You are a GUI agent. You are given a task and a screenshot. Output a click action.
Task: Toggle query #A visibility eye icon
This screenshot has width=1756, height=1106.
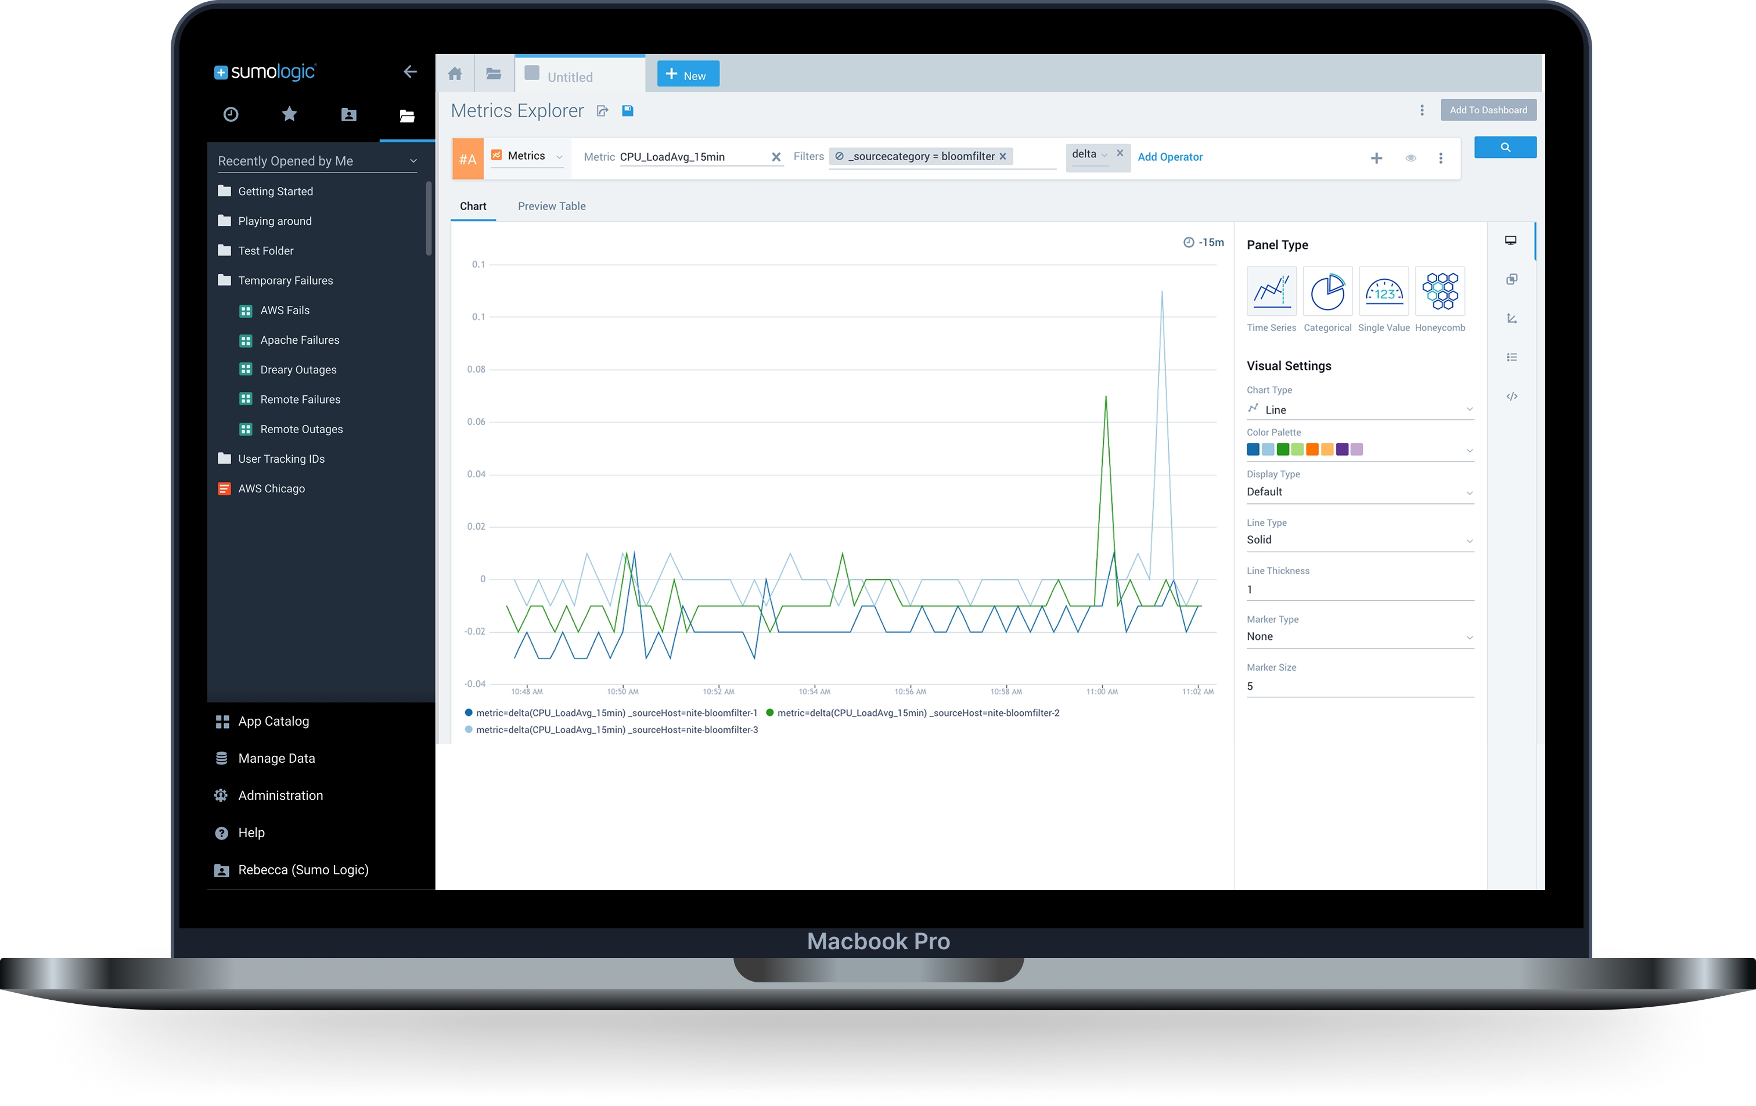1410,158
